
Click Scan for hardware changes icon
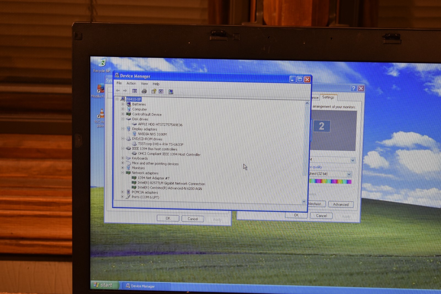(171, 92)
